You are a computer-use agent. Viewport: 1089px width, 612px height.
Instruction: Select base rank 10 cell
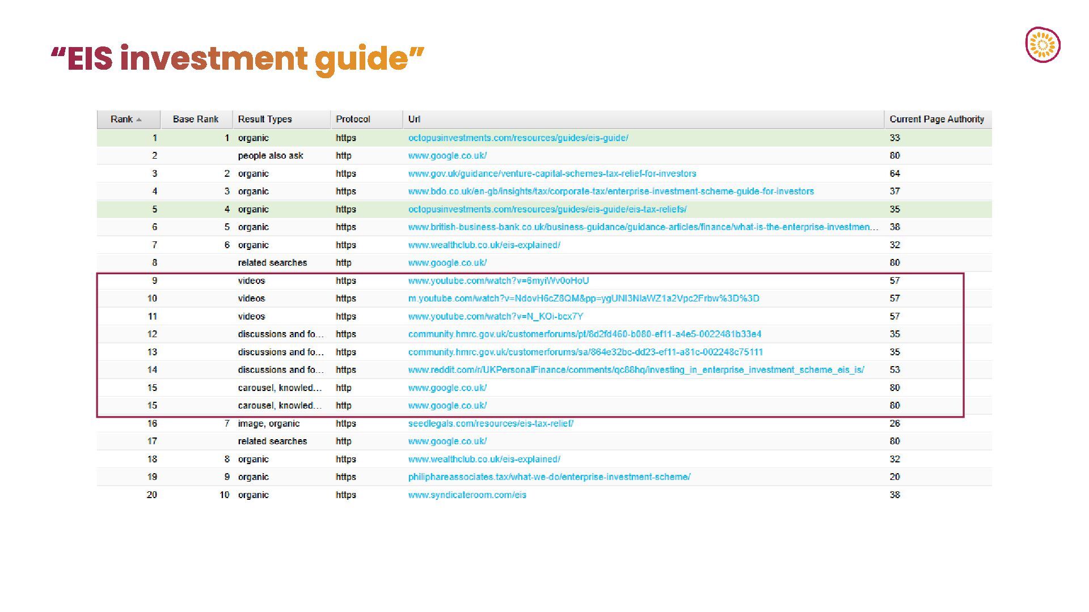(x=224, y=495)
